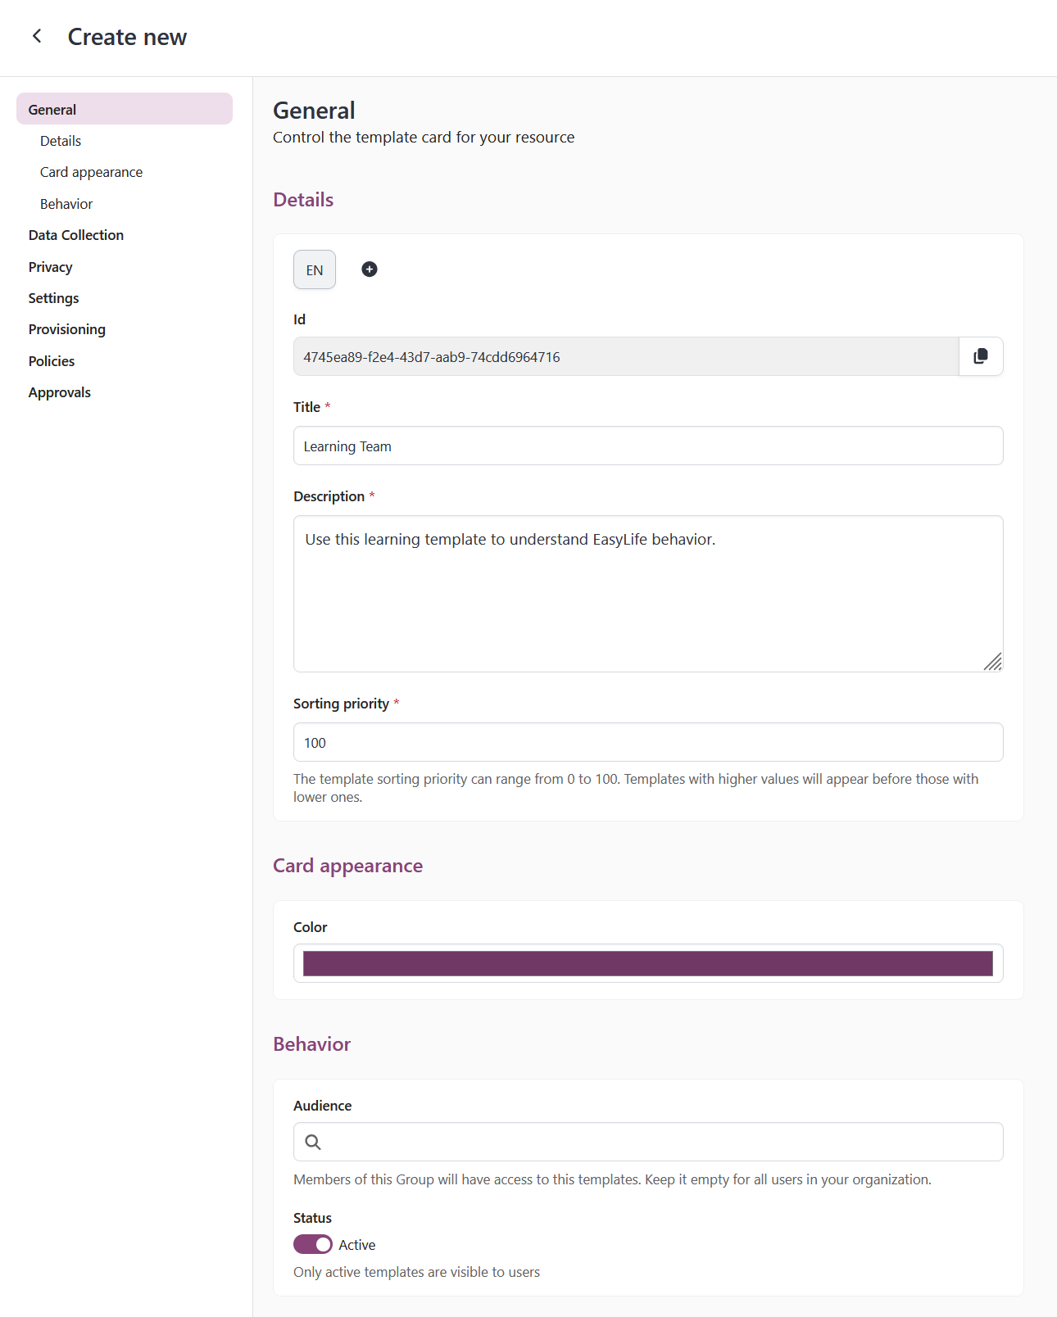Screen dimensions: 1057x1317
Task: Toggle the Active status switch
Action: pos(313,1244)
